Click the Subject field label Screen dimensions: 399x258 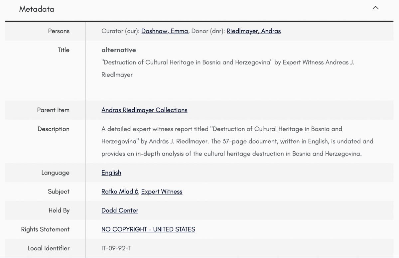(59, 192)
